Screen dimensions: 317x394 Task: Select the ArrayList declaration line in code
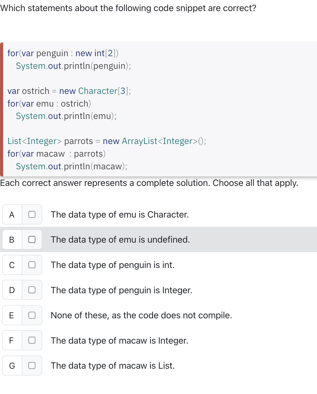(x=107, y=141)
